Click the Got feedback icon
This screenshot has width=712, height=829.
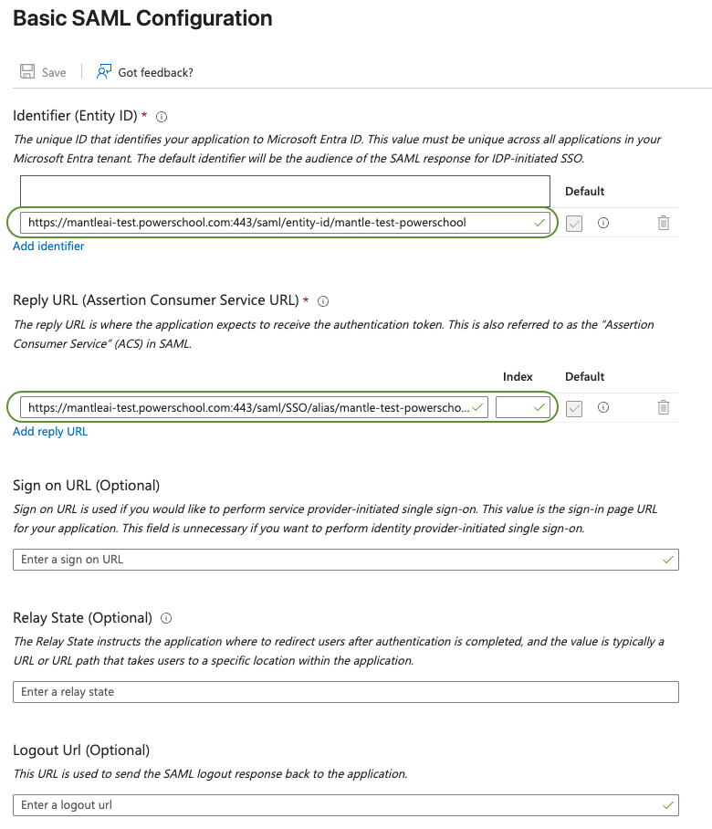point(104,72)
